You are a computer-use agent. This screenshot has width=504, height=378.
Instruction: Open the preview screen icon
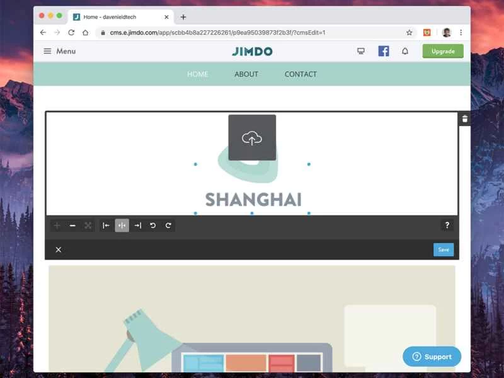point(359,51)
